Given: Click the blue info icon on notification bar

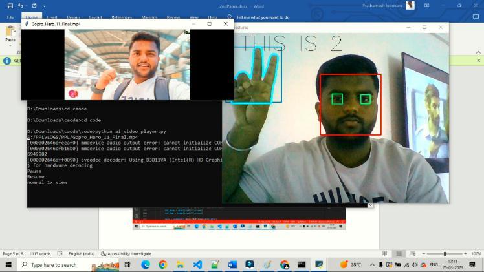Looking at the screenshot, I should coord(6,61).
